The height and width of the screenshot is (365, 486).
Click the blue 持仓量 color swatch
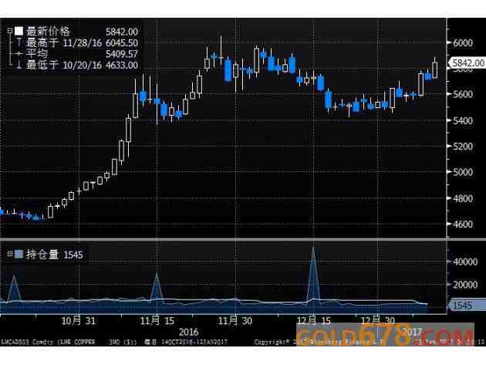[19, 254]
